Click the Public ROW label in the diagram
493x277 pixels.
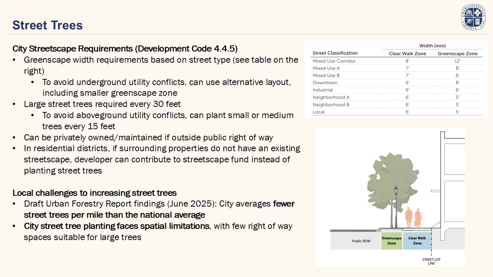pos(361,241)
